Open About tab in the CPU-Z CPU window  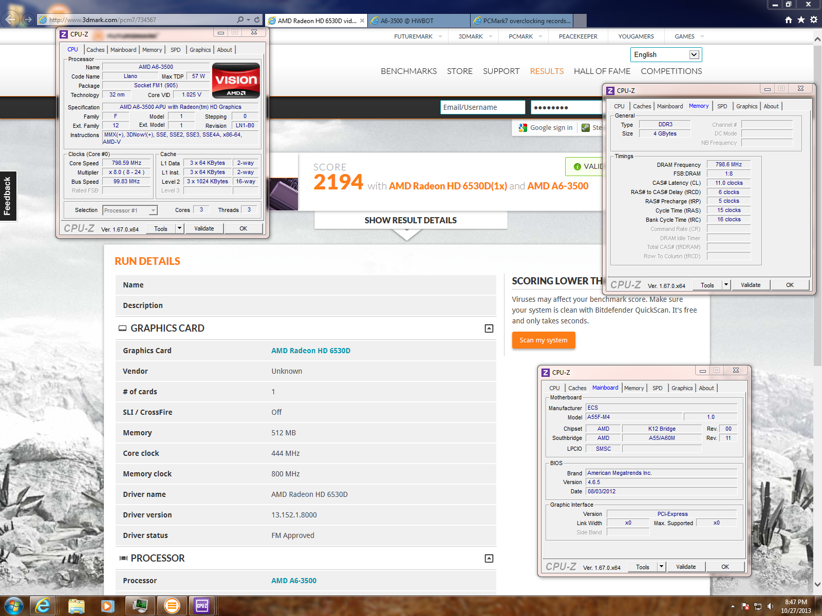(225, 50)
